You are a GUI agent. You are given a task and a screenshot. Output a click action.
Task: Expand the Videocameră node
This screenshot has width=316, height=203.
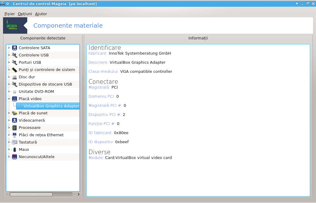click(9, 120)
